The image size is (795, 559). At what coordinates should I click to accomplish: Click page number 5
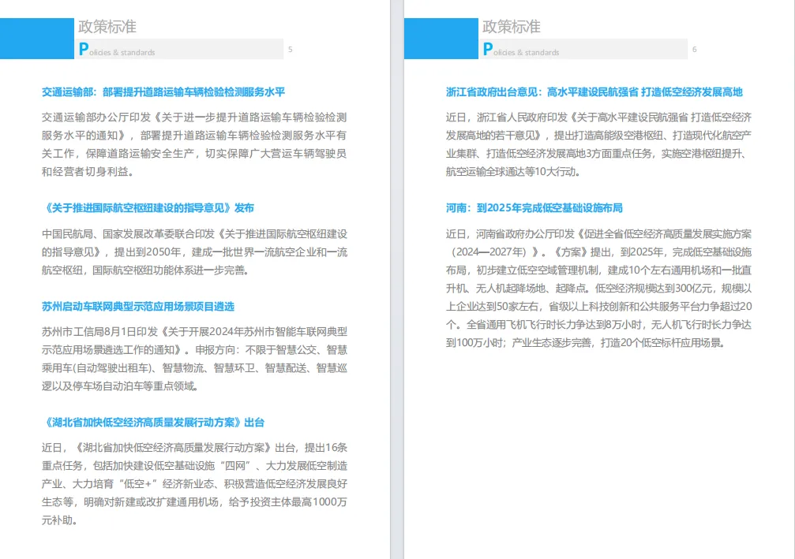pyautogui.click(x=290, y=49)
